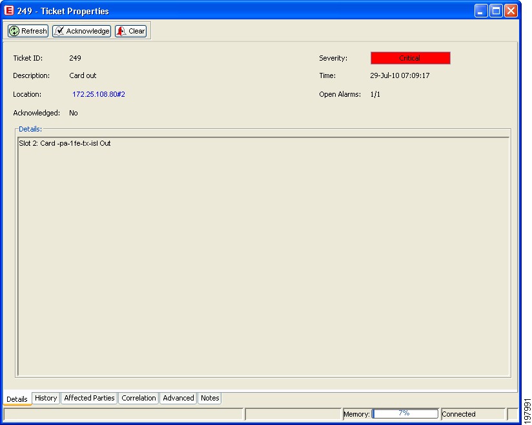Select the Ticket ID value 249
This screenshot has height=425, width=532.
(75, 58)
